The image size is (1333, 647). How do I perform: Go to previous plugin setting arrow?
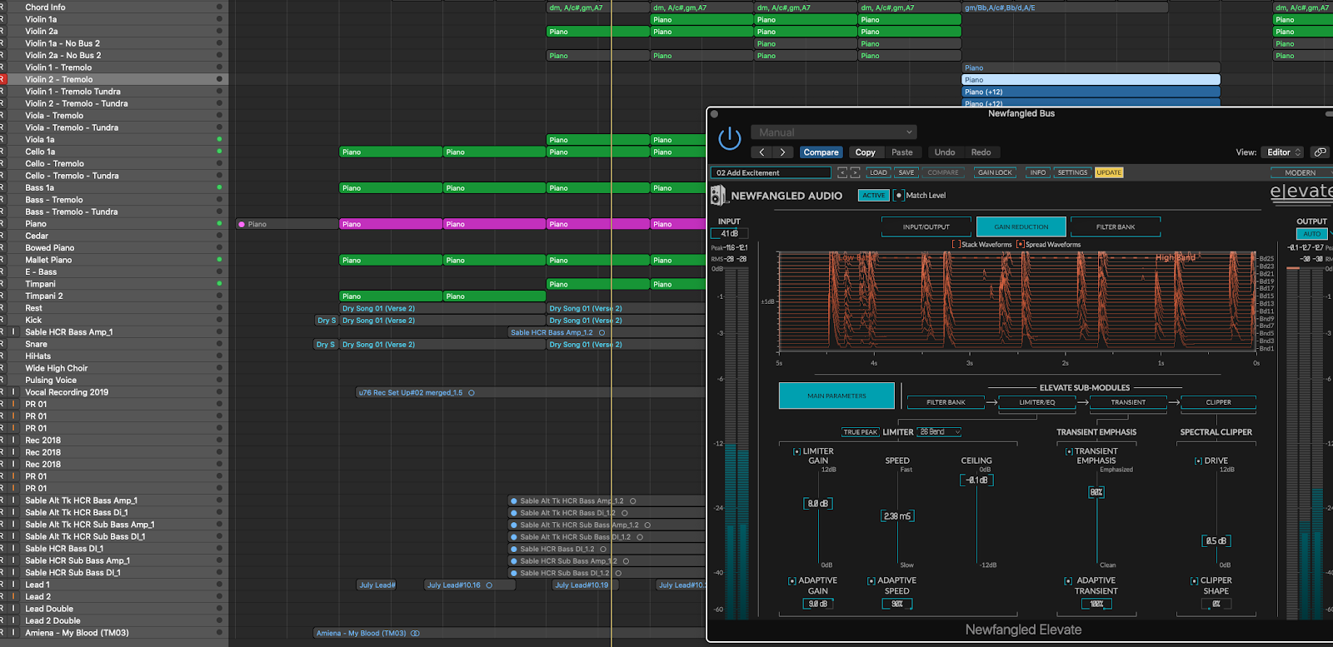761,152
